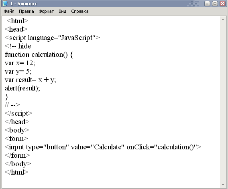
Task: Click the <body> opening tag line
Action: point(17,130)
